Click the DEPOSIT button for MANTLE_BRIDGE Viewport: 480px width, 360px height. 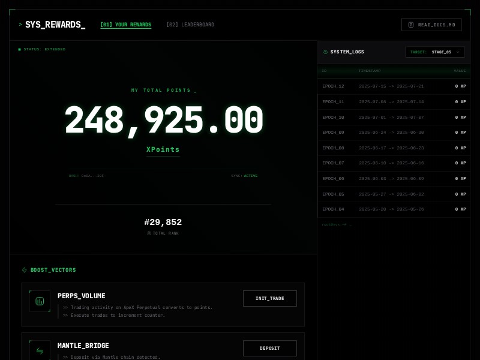269,348
